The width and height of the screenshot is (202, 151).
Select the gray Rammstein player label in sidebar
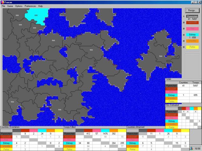(x=192, y=16)
